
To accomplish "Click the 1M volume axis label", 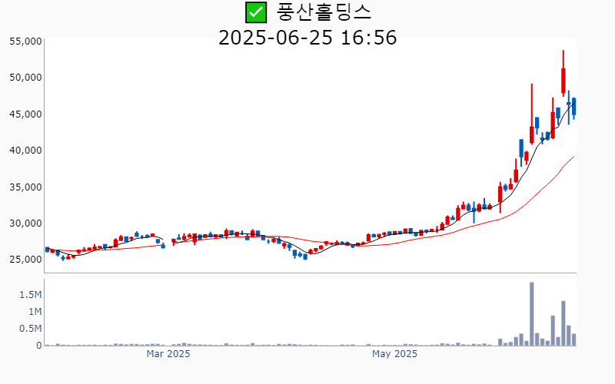I will [35, 312].
